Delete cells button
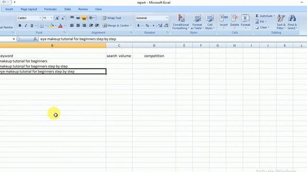307x172 pixels. 235,22
